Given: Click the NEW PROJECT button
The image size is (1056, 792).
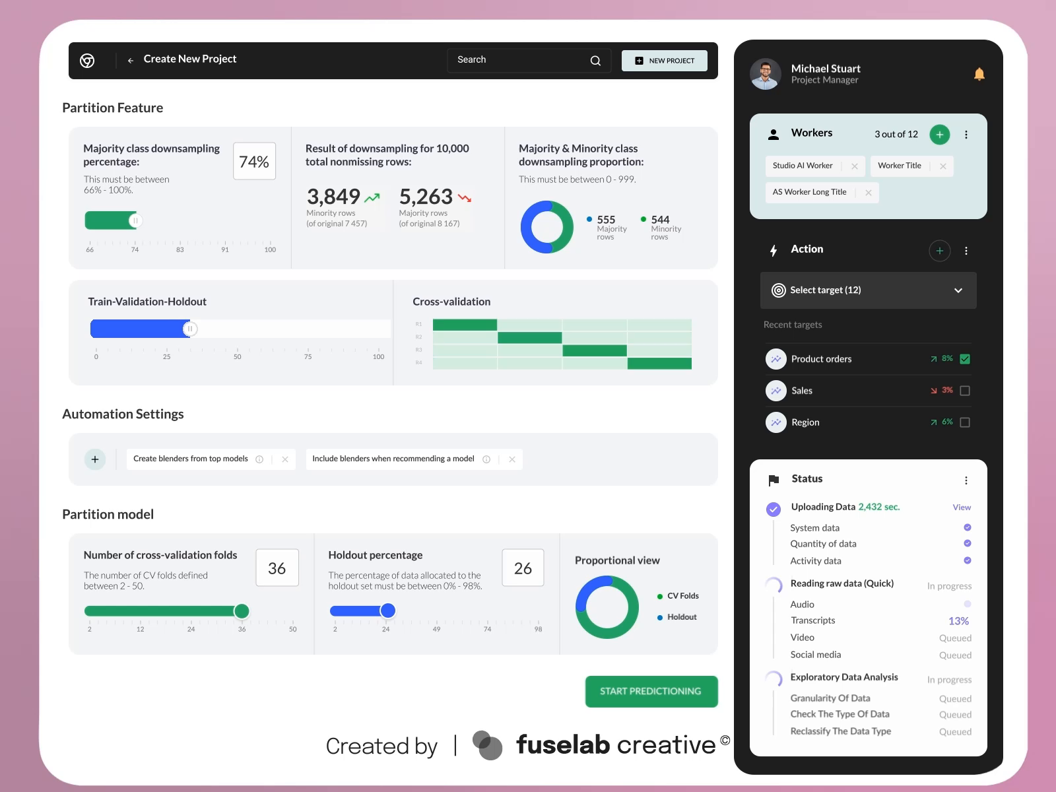Looking at the screenshot, I should [x=664, y=60].
